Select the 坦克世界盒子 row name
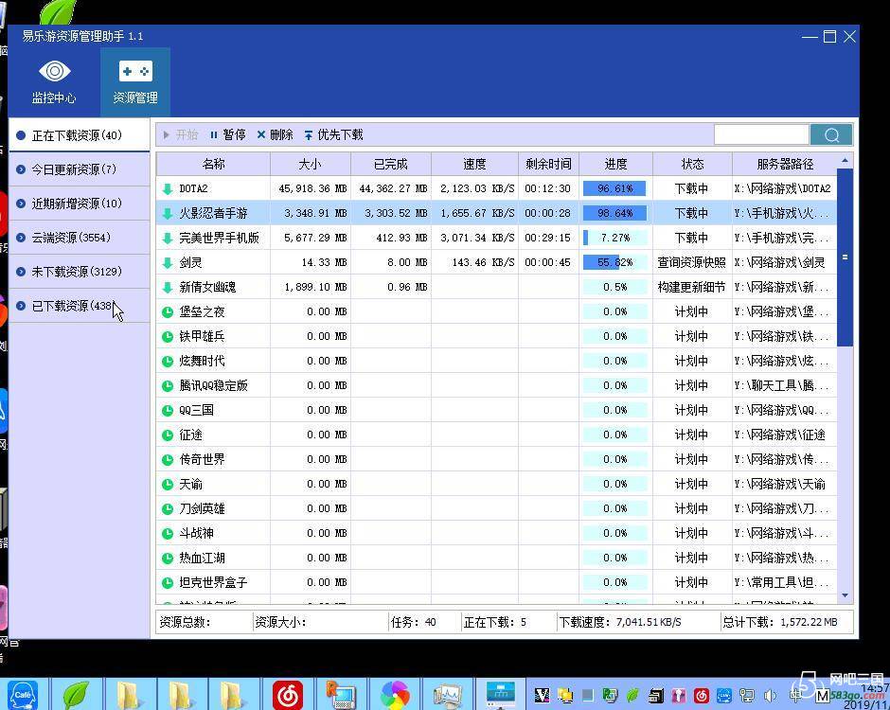 point(213,582)
